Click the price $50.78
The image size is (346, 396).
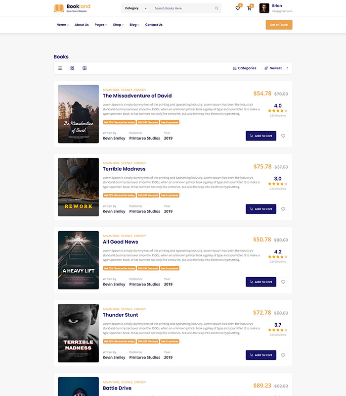pyautogui.click(x=262, y=240)
